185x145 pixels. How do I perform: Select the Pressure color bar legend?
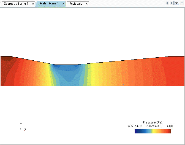[153, 131]
